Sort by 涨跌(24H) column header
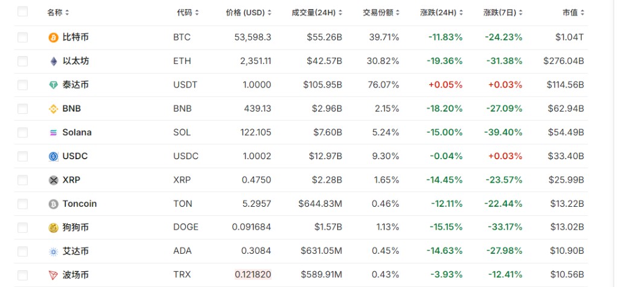The height and width of the screenshot is (287, 618). [441, 12]
